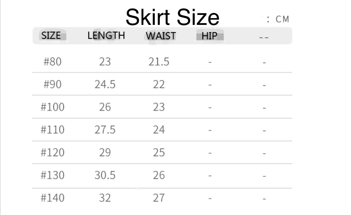351x215 pixels.
Task: Select the #100 size row label
Action: tap(52, 107)
